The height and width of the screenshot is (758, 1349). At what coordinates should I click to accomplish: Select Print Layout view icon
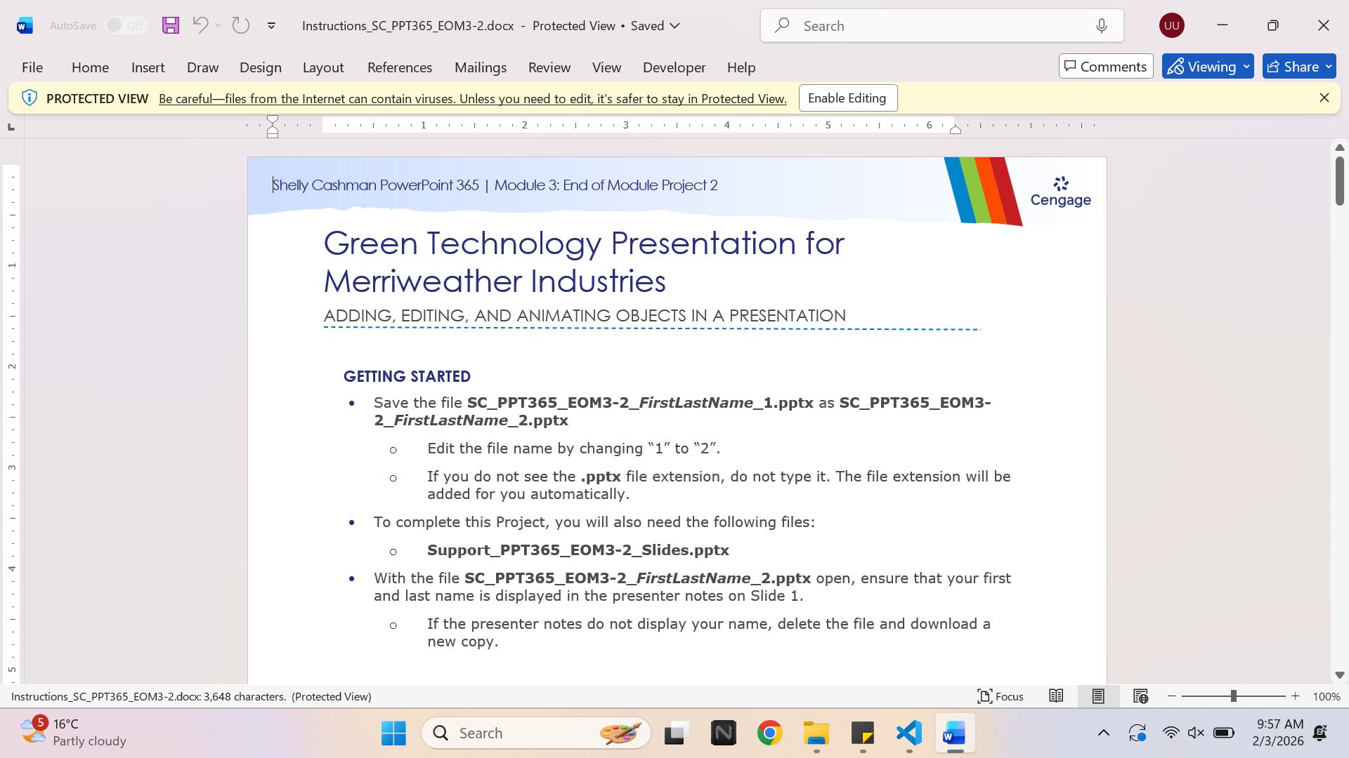1098,696
